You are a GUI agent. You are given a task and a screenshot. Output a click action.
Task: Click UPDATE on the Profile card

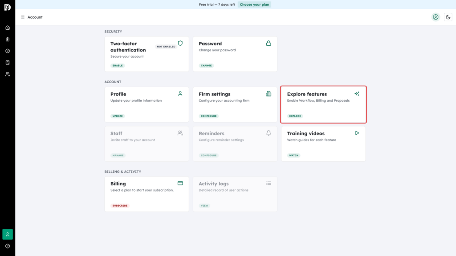coord(118,116)
